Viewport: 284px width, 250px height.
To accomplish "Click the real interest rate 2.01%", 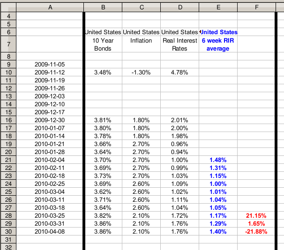I will (x=179, y=120).
